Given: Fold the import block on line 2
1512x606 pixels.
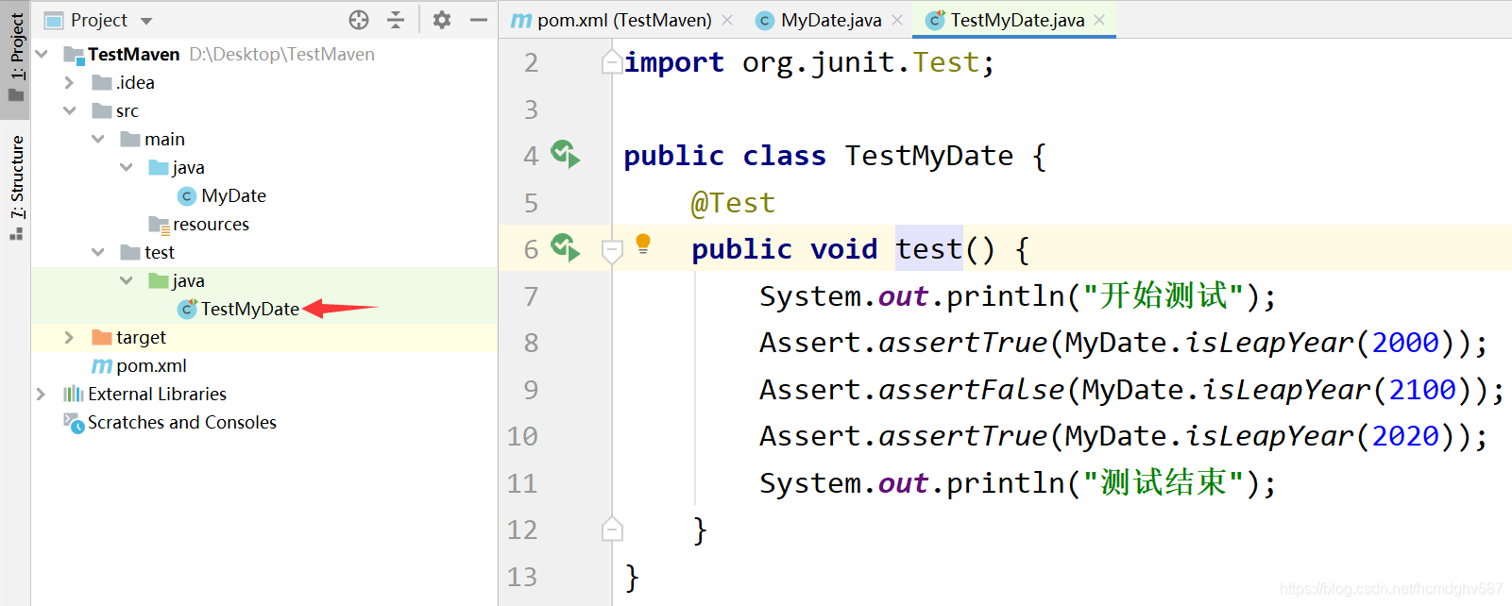Looking at the screenshot, I should pyautogui.click(x=612, y=62).
